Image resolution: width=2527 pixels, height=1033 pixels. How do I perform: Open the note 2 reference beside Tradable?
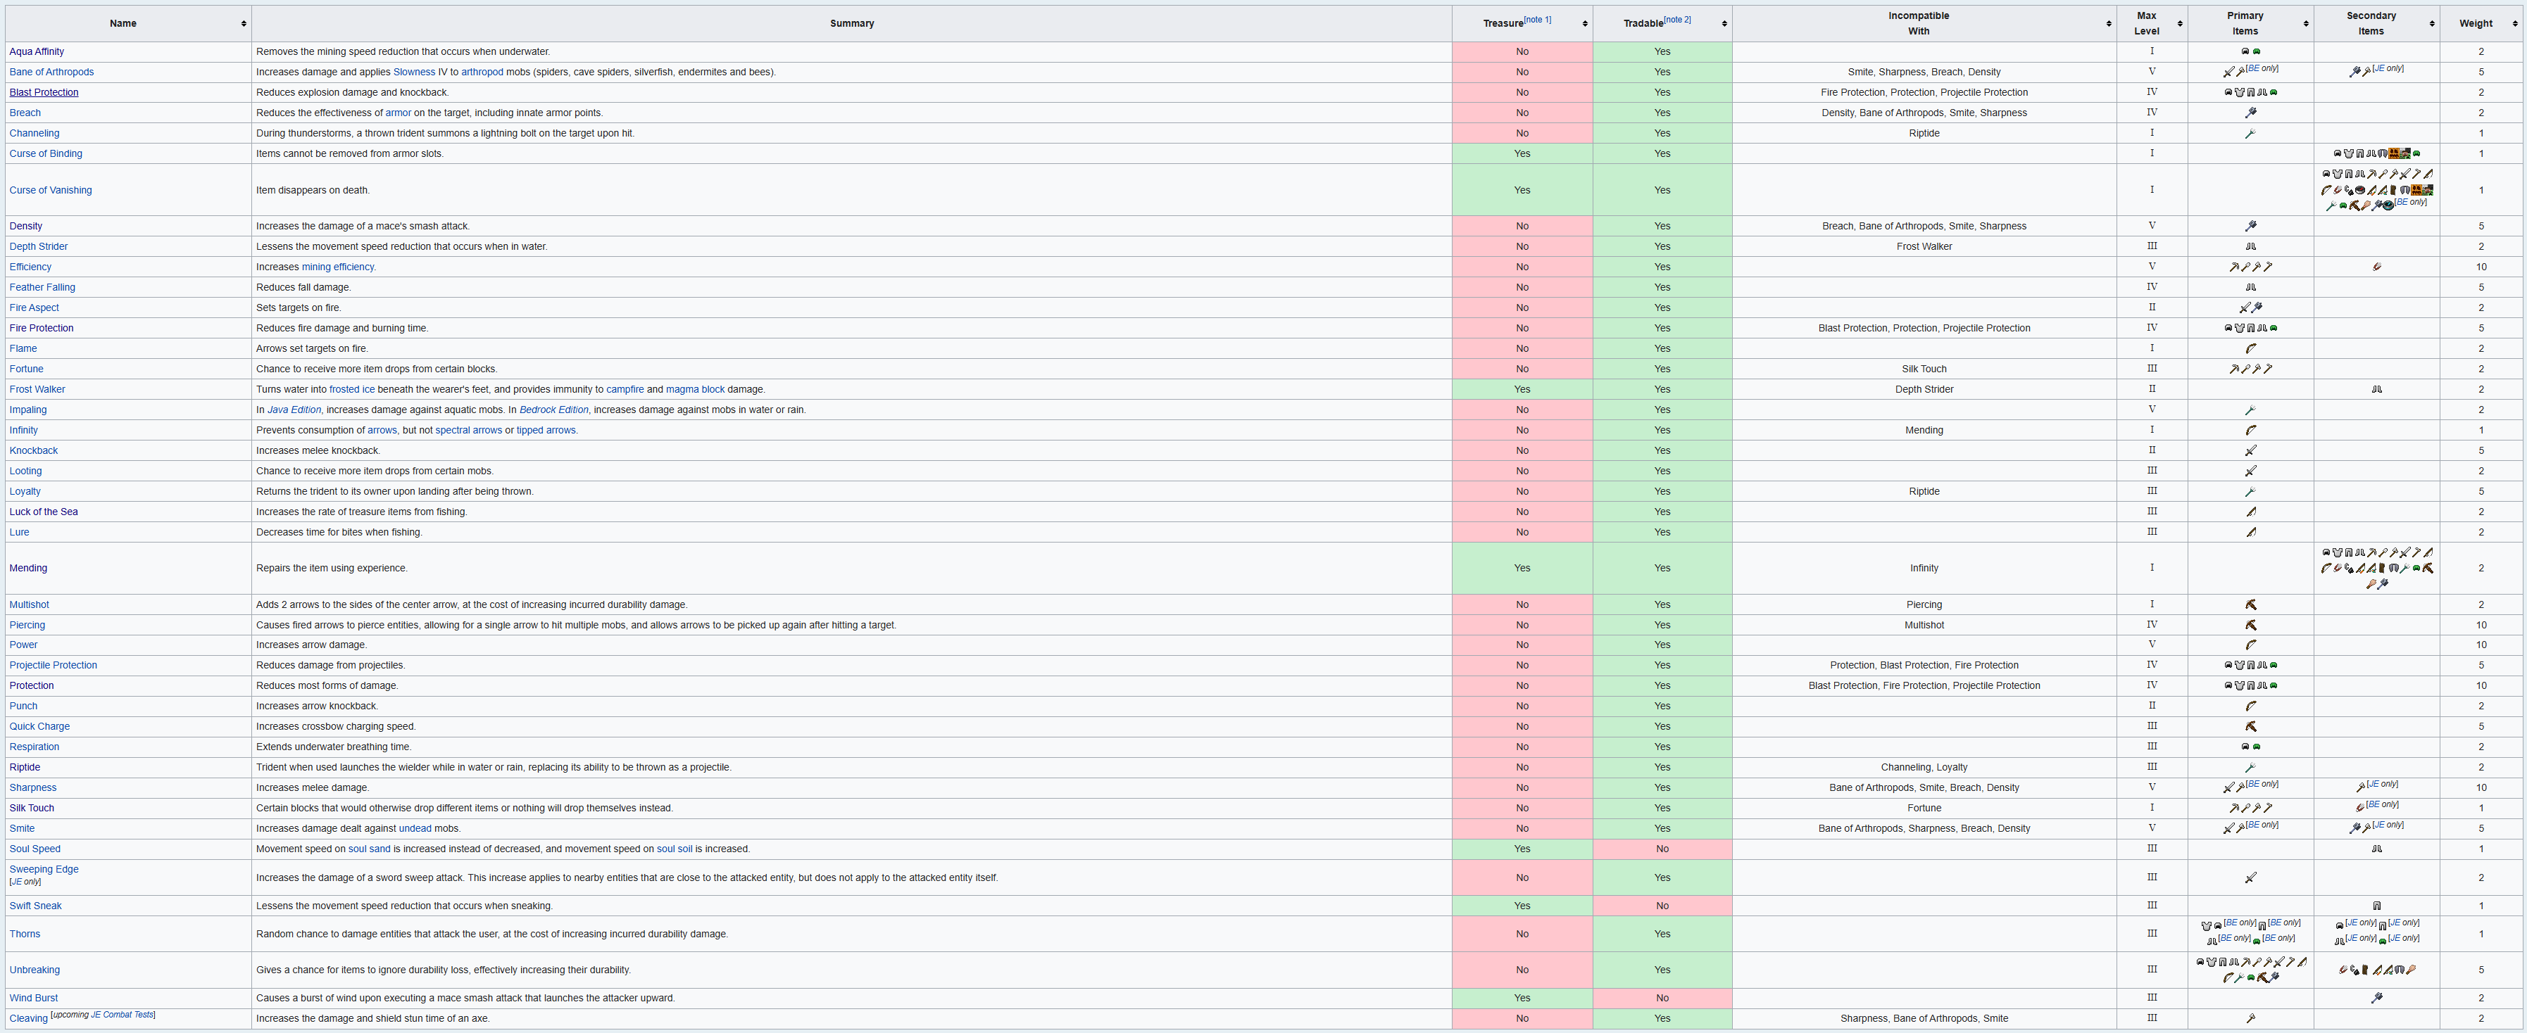1677,20
